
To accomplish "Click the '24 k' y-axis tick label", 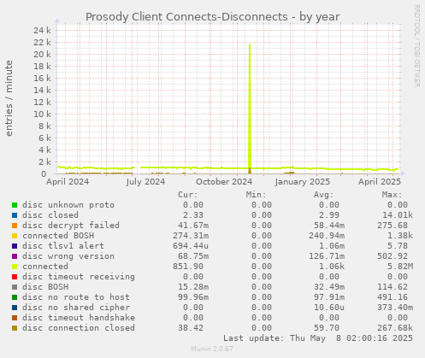I will click(x=42, y=30).
